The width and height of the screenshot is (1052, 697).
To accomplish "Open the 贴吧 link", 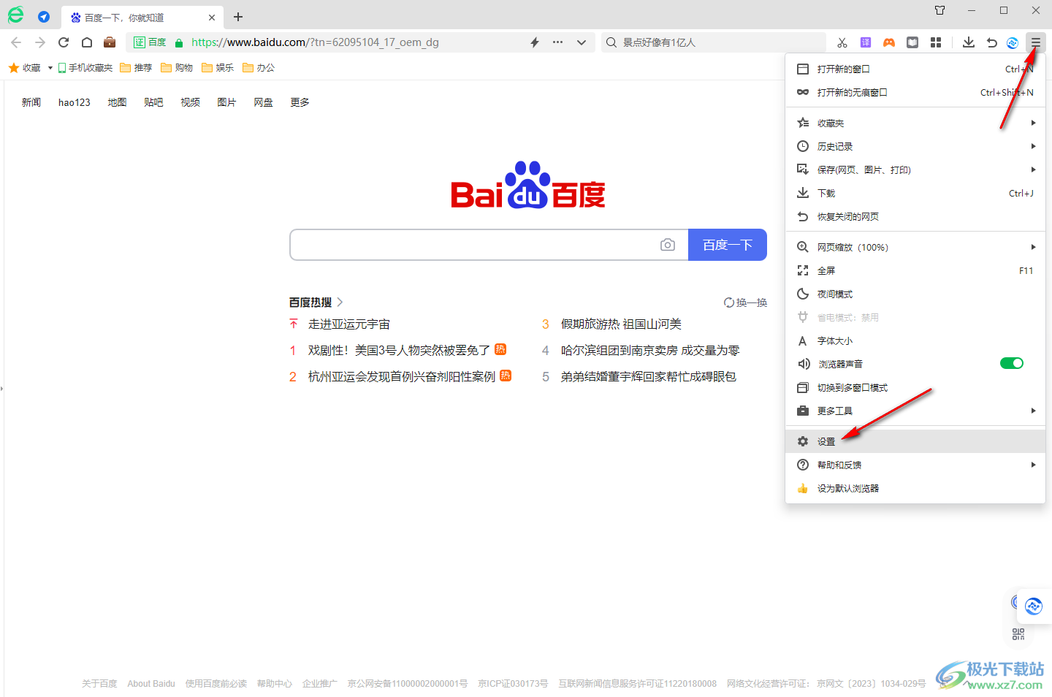I will pos(153,102).
